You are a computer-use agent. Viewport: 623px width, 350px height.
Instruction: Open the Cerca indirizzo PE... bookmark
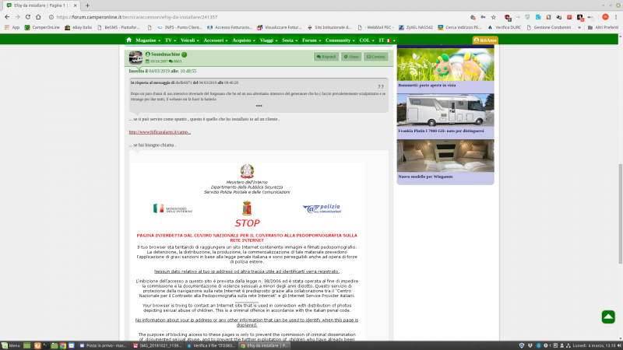459,27
